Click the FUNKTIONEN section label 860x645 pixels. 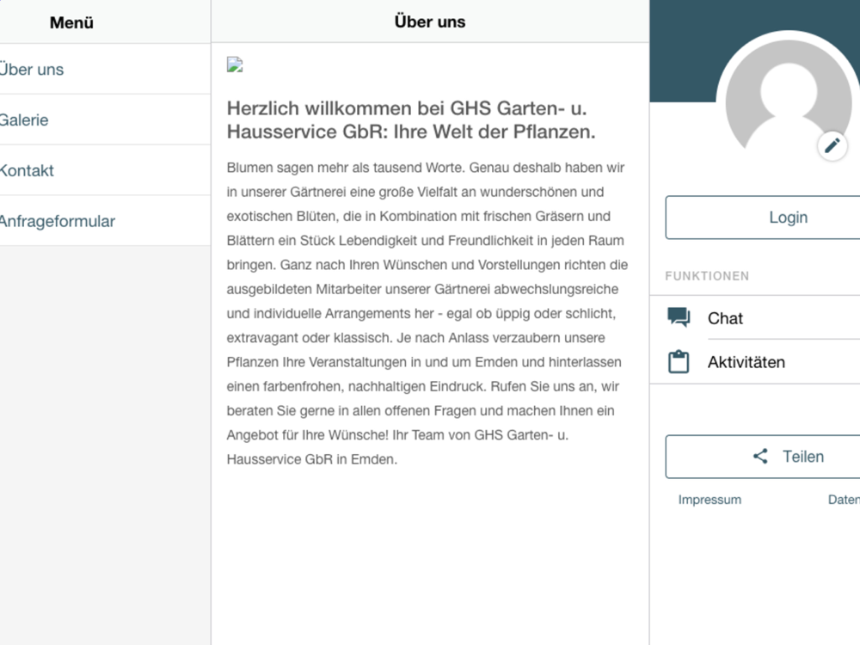707,276
